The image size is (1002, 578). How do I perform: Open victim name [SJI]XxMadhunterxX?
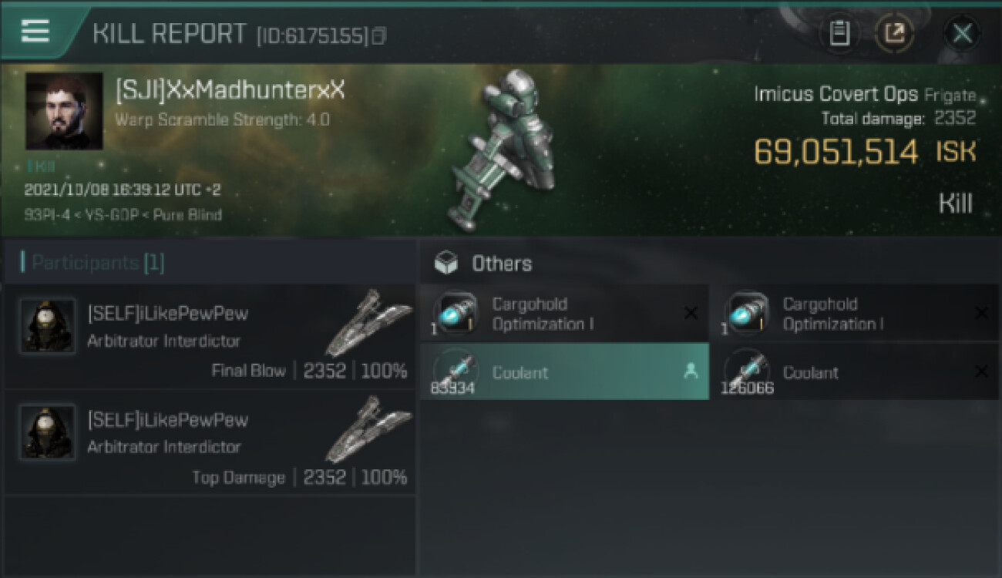(230, 89)
